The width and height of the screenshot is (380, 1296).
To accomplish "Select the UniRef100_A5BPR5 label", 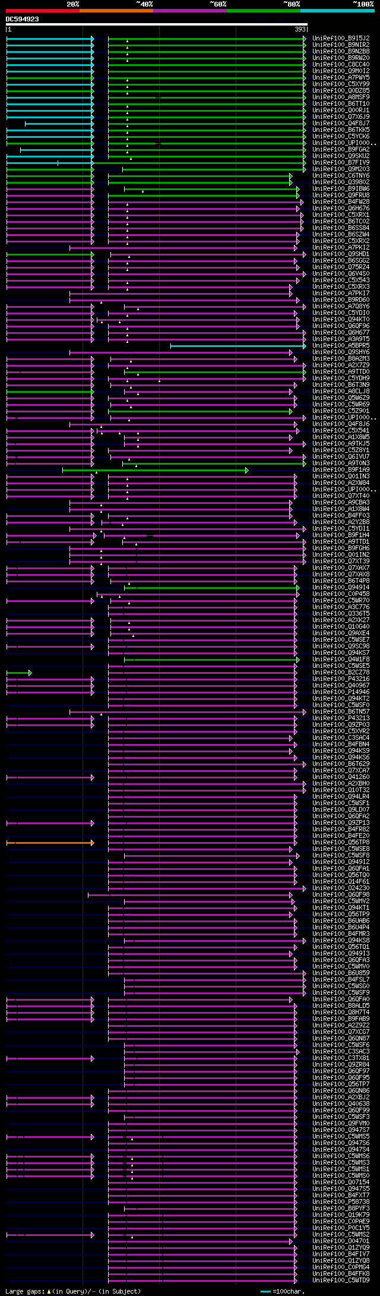I will (x=341, y=345).
